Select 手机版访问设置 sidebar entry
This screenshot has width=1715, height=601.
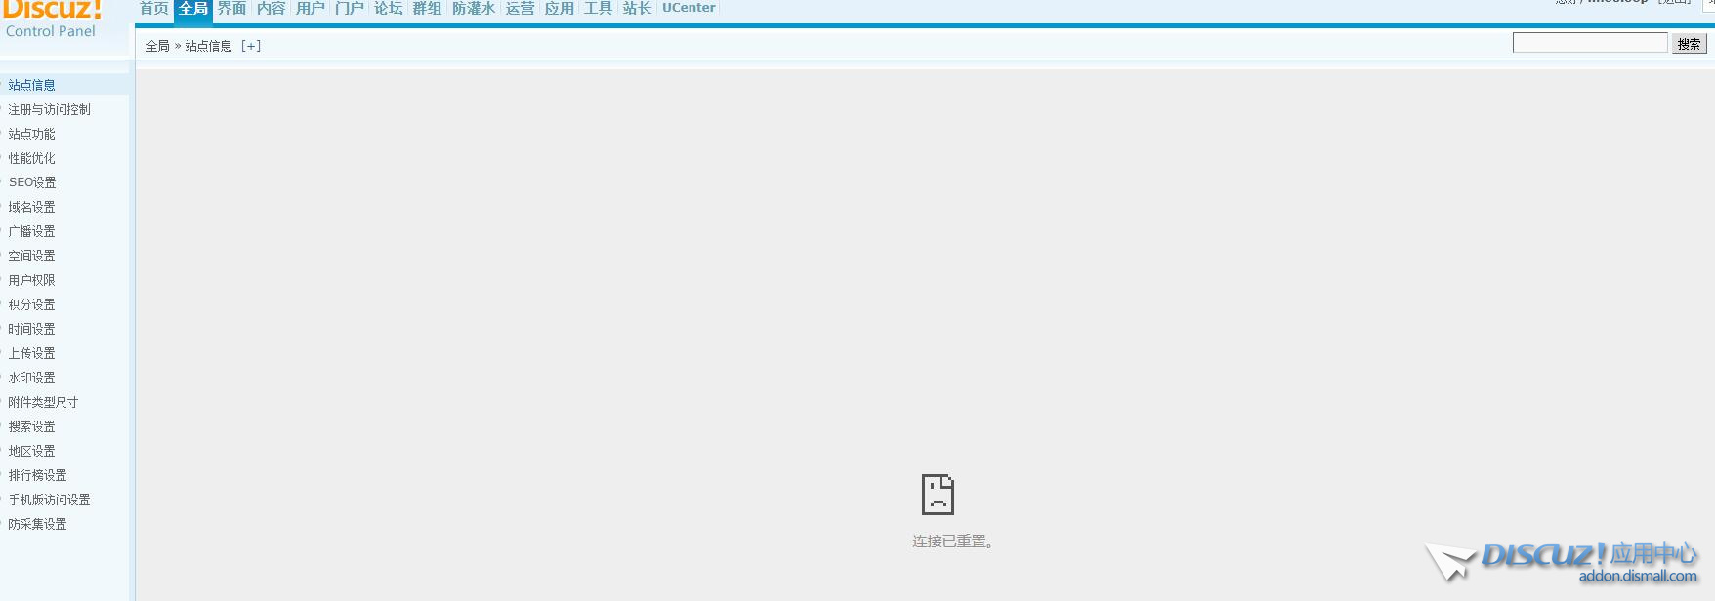pos(50,500)
